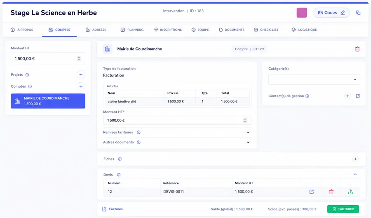Image resolution: width=371 pixels, height=218 pixels.
Task: Click the Projets info icon
Action: pyautogui.click(x=27, y=74)
